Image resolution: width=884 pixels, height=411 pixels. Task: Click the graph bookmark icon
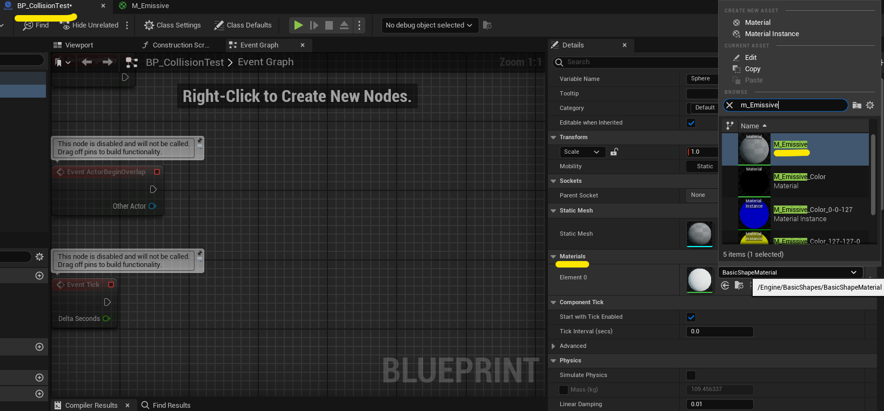[59, 63]
